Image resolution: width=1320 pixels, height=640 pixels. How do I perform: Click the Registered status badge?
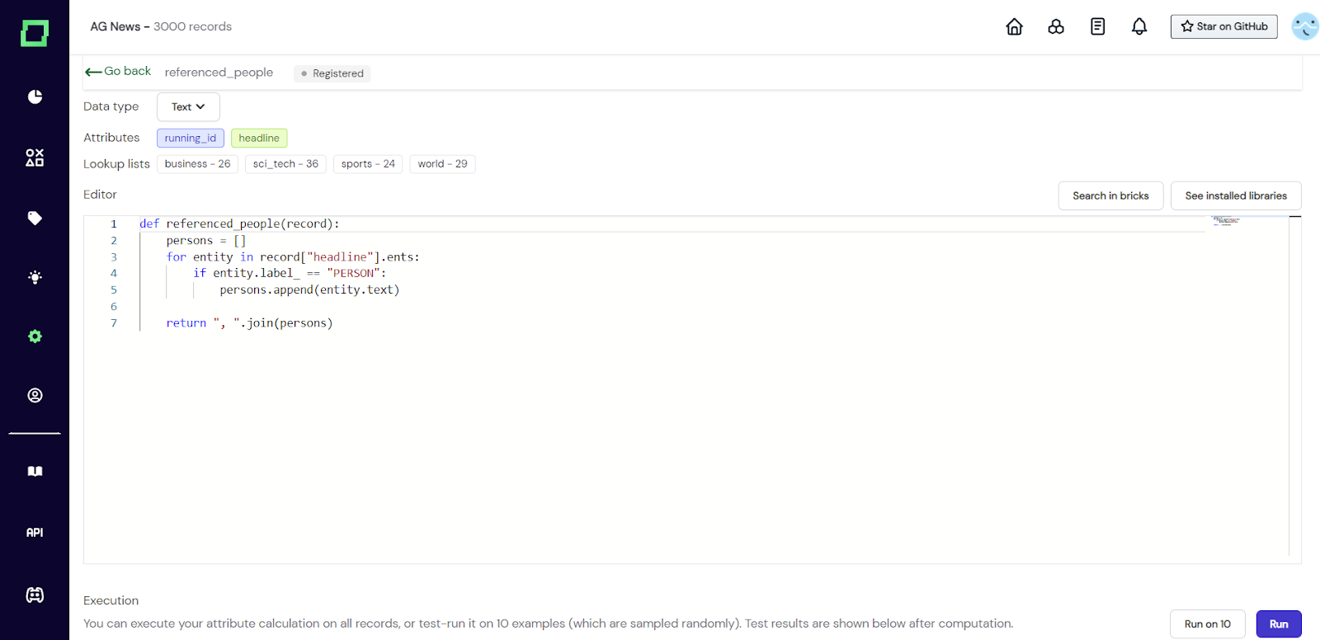[332, 73]
